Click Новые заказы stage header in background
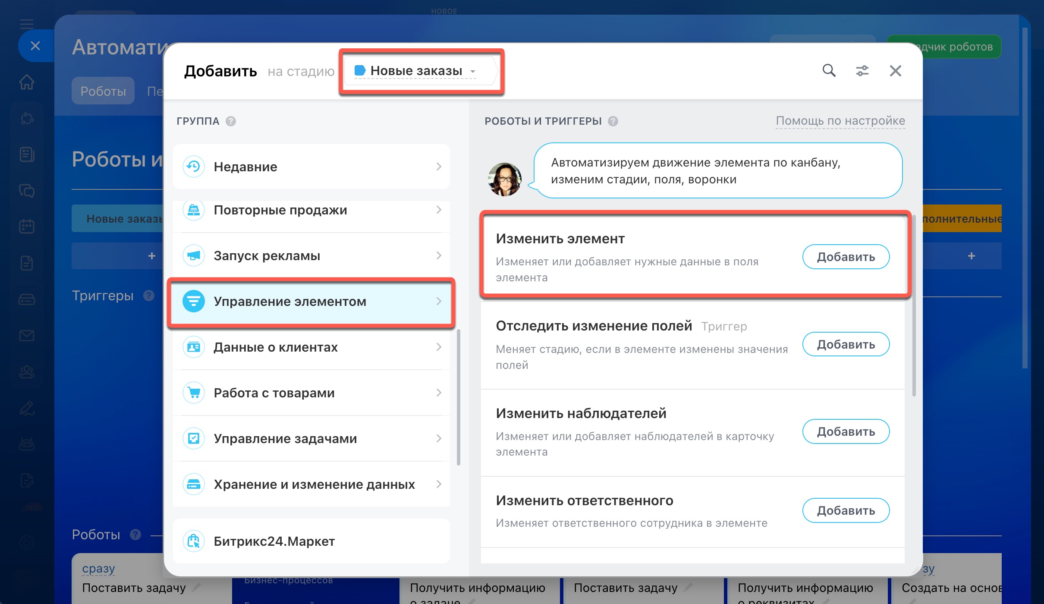Screen dimensions: 1044x604 click(117, 218)
